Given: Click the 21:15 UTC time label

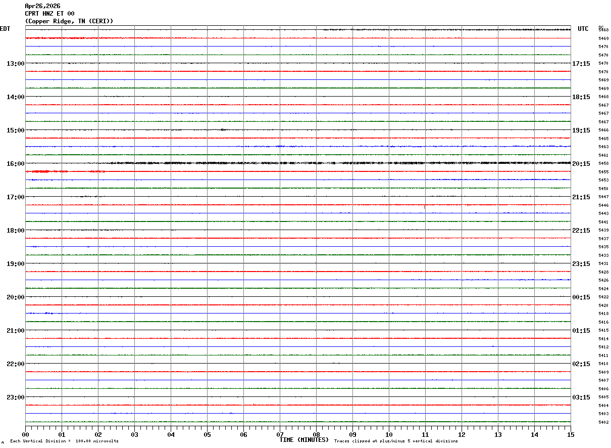Looking at the screenshot, I should click(x=581, y=197).
